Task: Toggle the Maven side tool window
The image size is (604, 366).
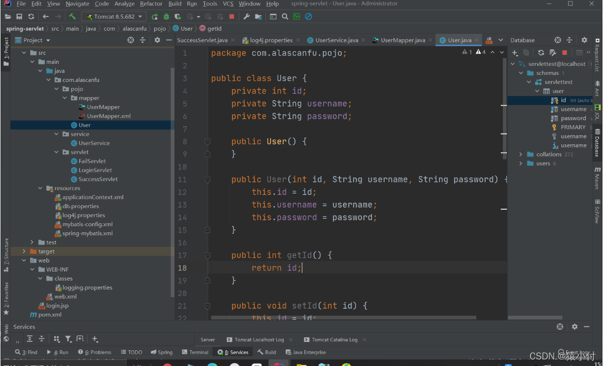Action: pos(597,178)
